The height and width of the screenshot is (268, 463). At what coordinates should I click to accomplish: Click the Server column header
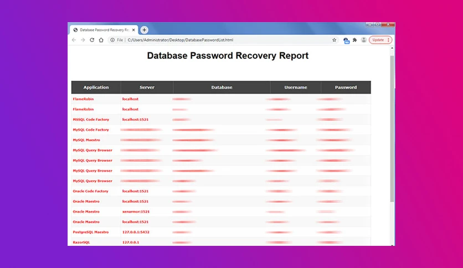(x=147, y=87)
